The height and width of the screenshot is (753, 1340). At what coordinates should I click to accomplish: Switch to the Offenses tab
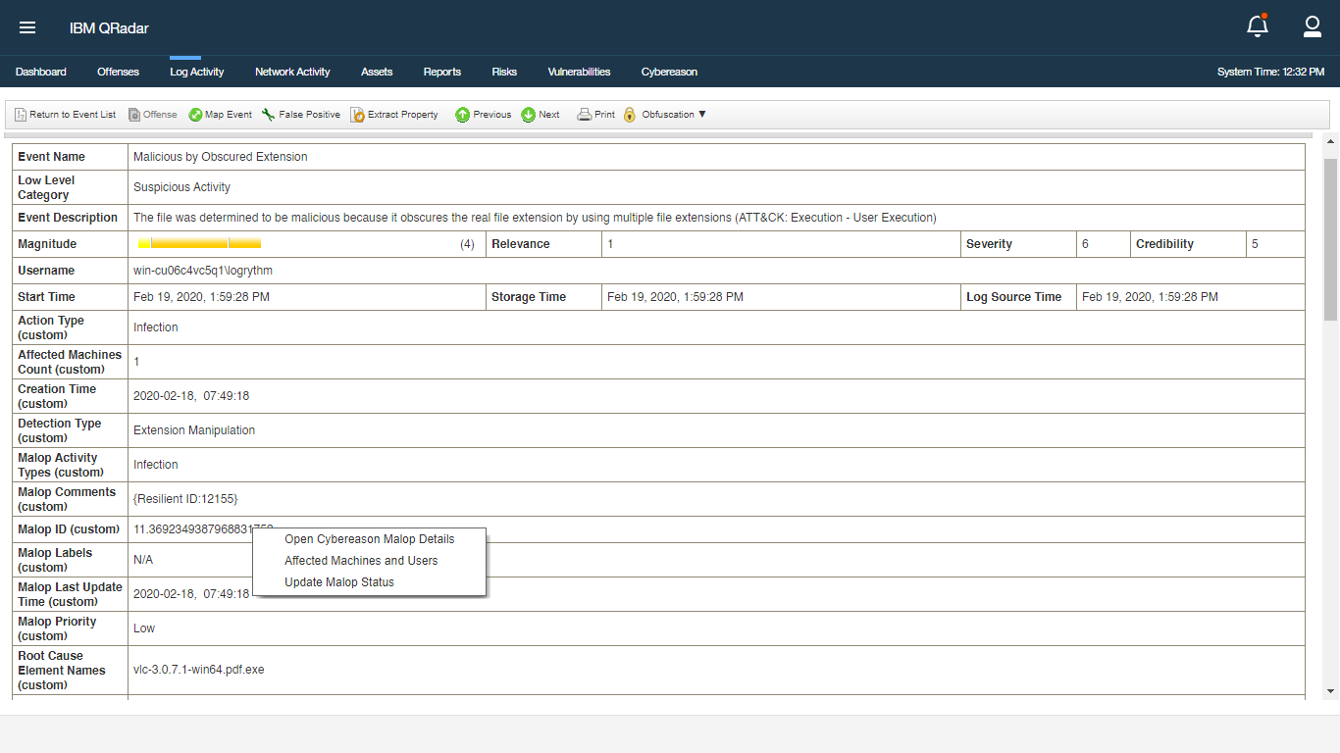(x=118, y=72)
